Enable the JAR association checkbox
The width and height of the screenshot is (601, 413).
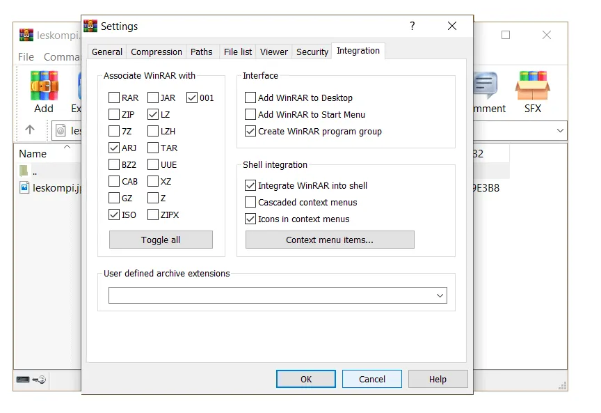point(153,98)
